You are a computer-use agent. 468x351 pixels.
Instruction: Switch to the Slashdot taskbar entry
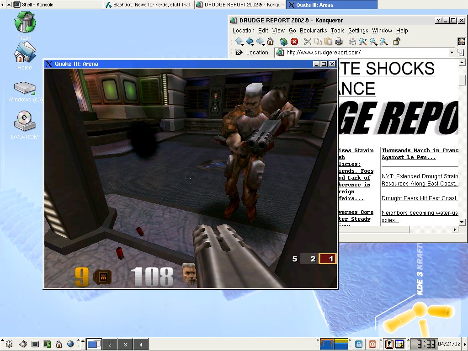(x=149, y=5)
